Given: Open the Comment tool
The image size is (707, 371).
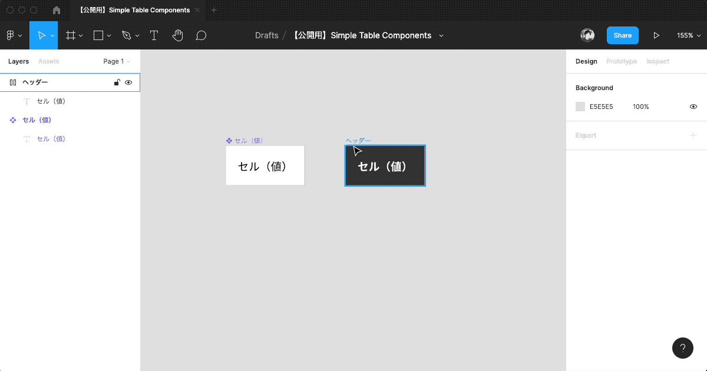Looking at the screenshot, I should [201, 35].
